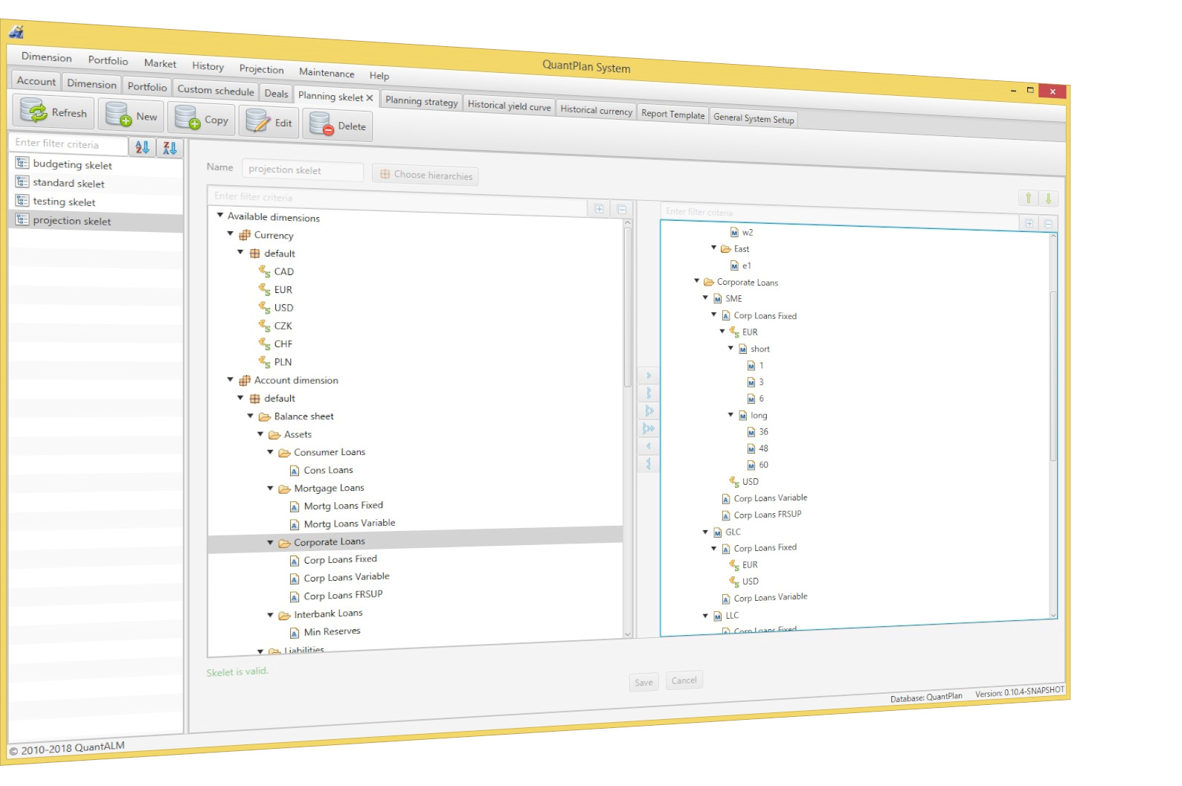Select the CHF currency item
The height and width of the screenshot is (786, 1182).
pyautogui.click(x=283, y=344)
